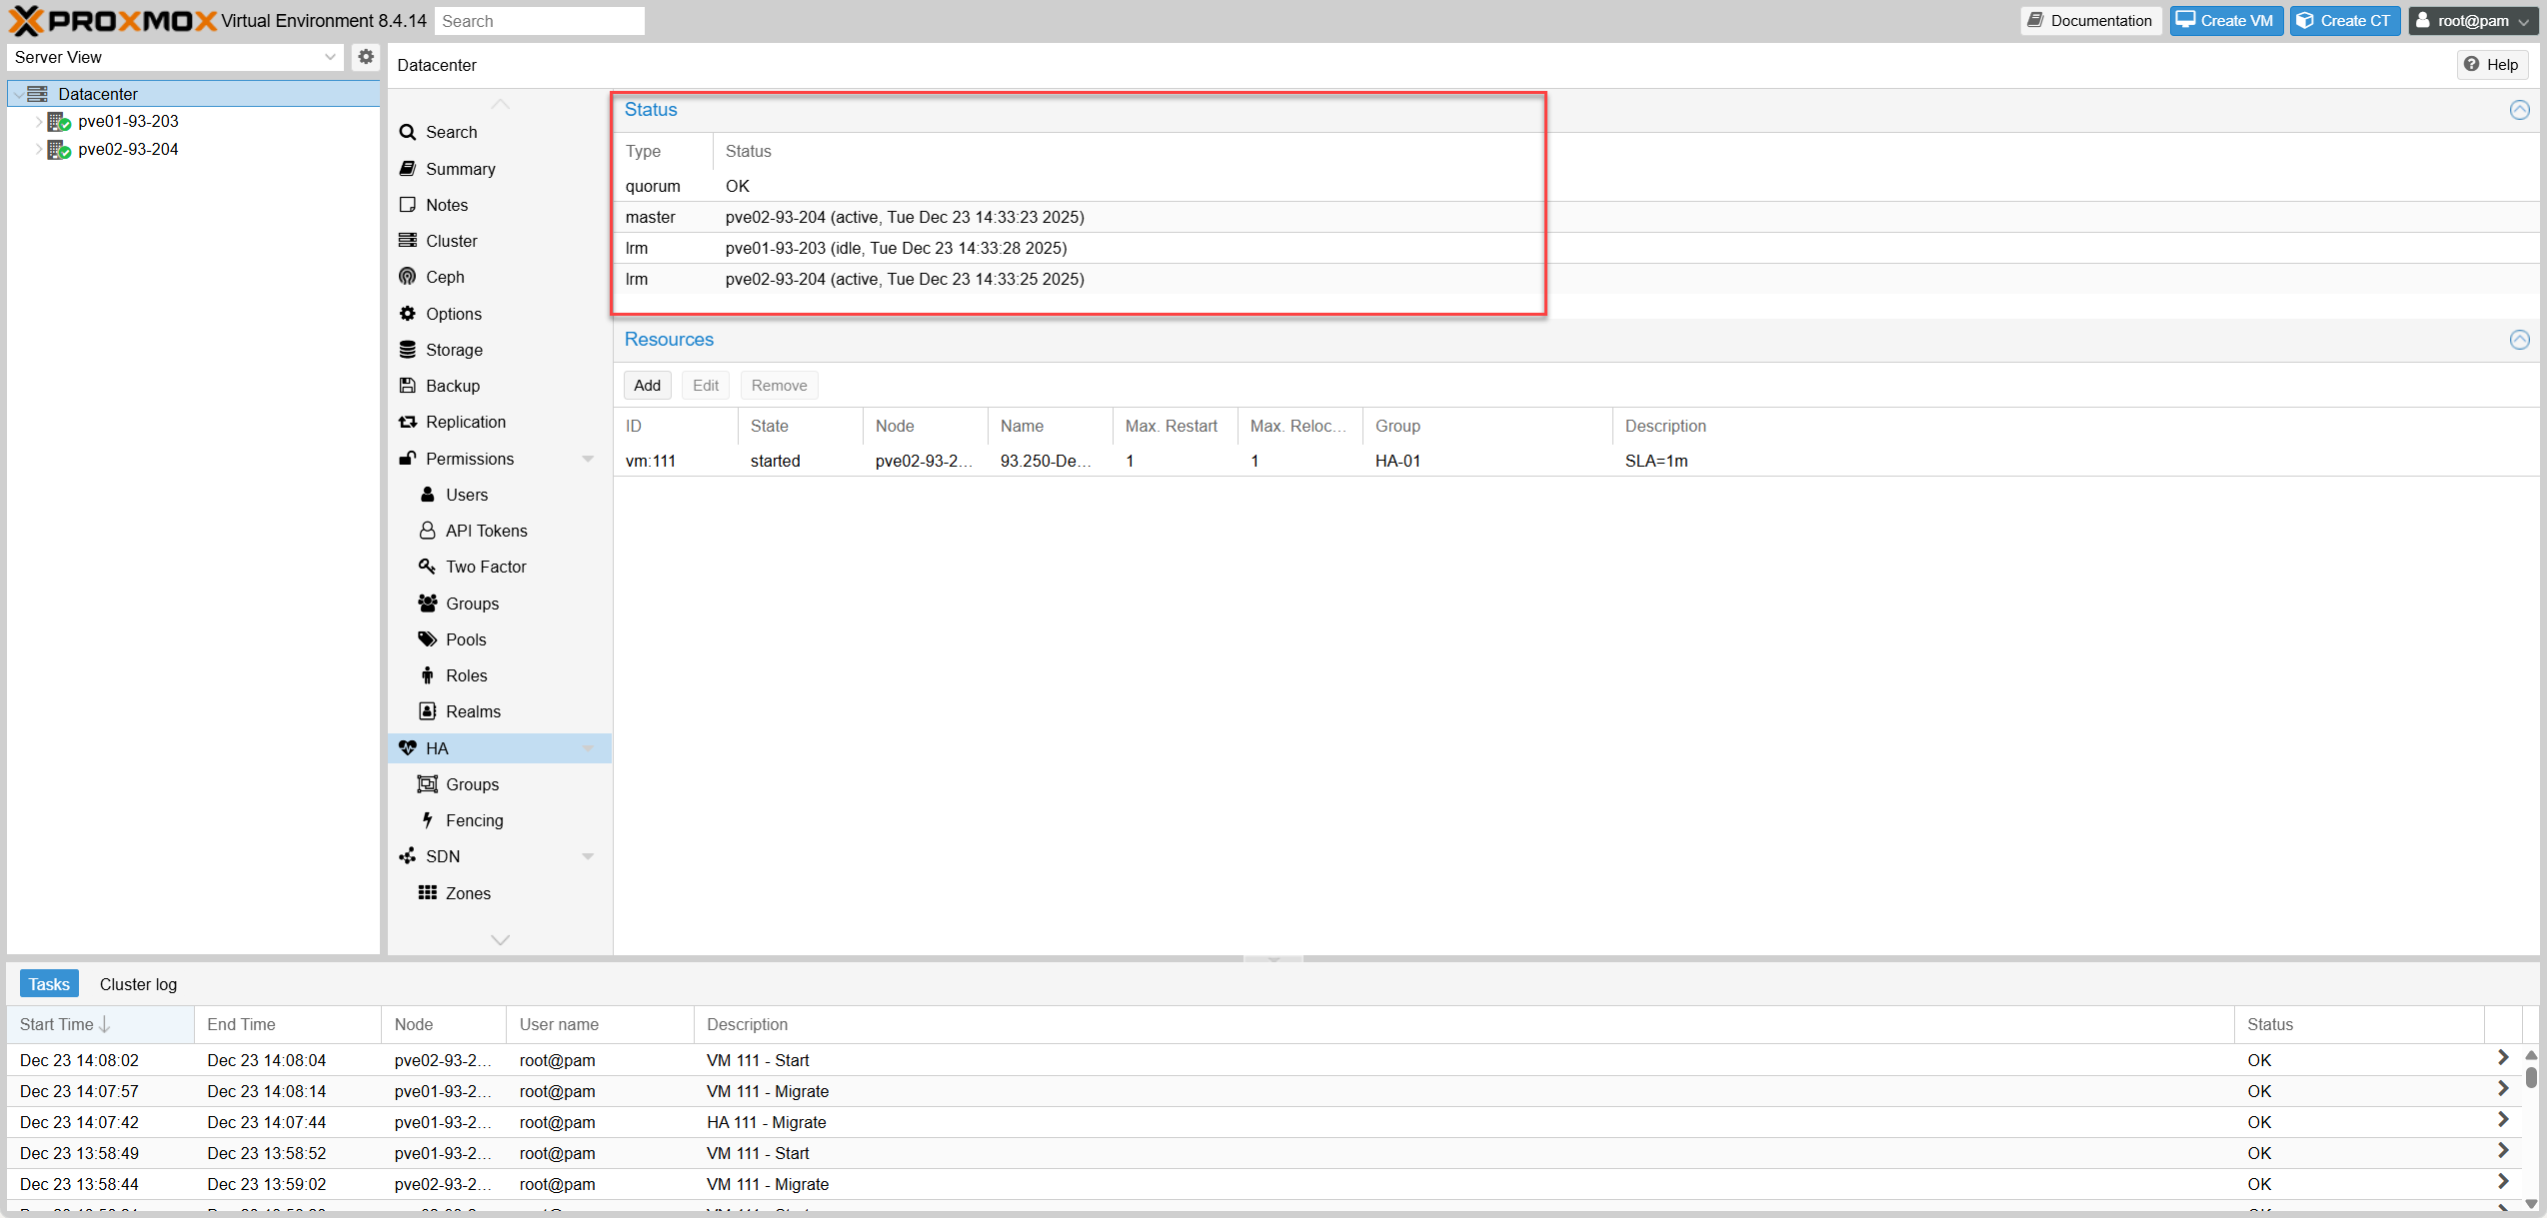
Task: Open Server View gear settings
Action: coord(366,57)
